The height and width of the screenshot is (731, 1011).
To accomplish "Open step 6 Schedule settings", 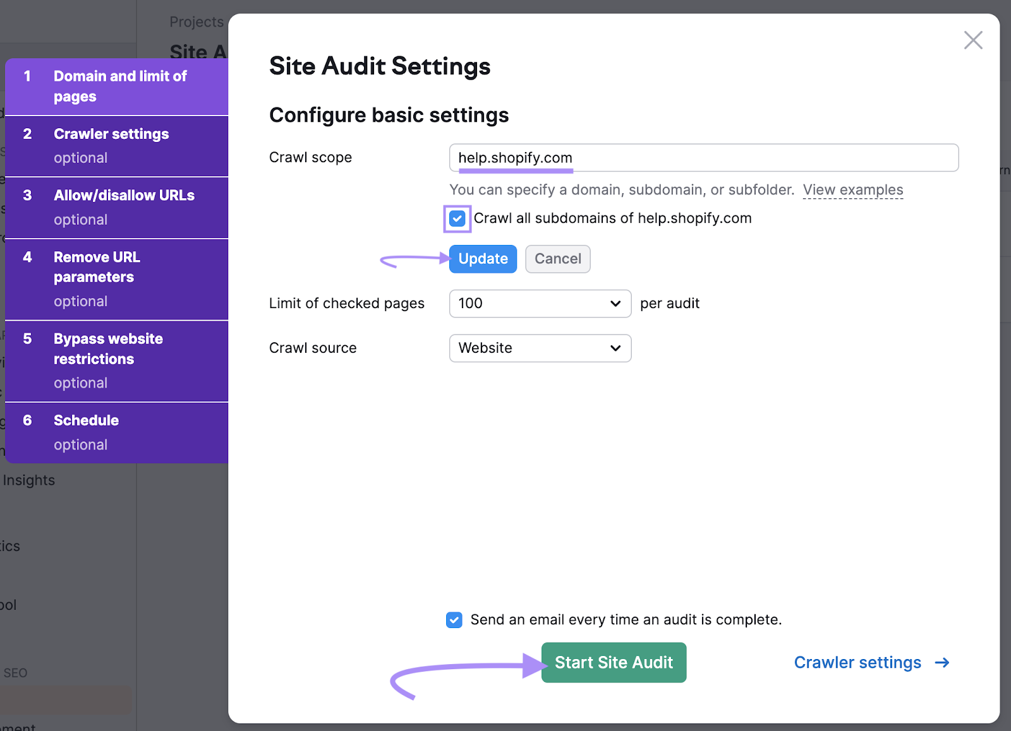I will (117, 431).
